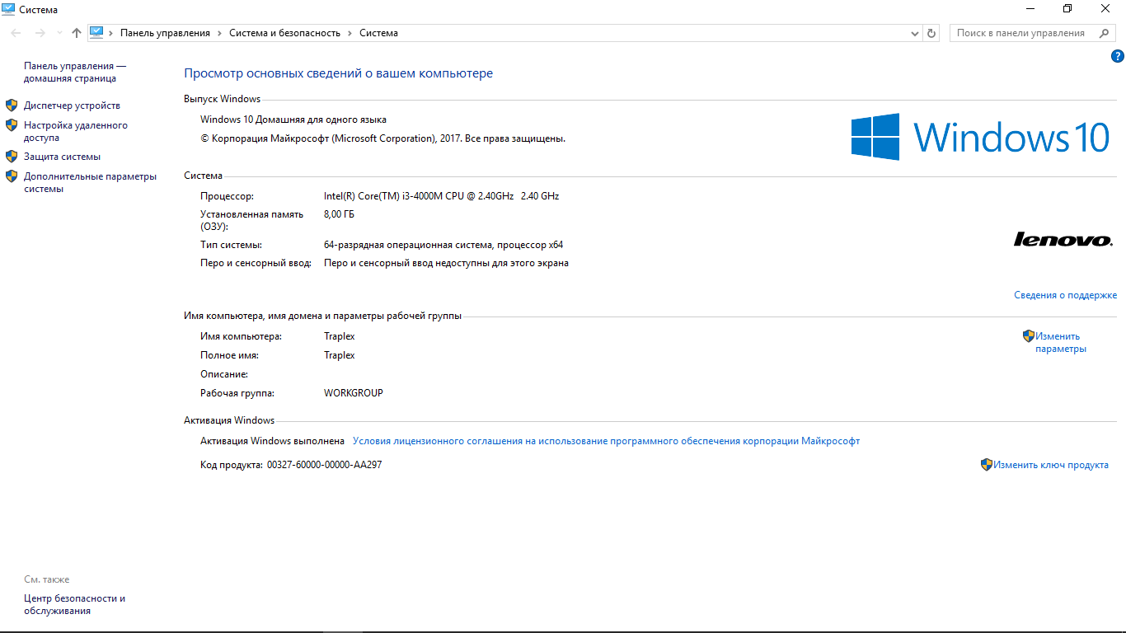The width and height of the screenshot is (1126, 633).
Task: Open the address bar history dropdown
Action: tap(915, 33)
